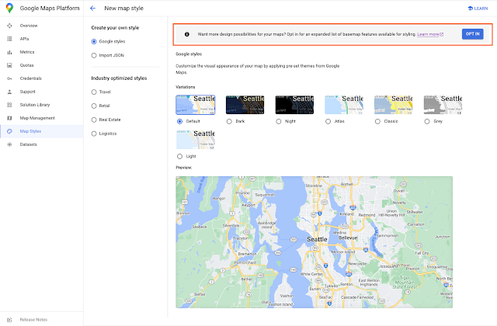497x326 pixels.
Task: Open the Release Notes link
Action: pos(33,320)
